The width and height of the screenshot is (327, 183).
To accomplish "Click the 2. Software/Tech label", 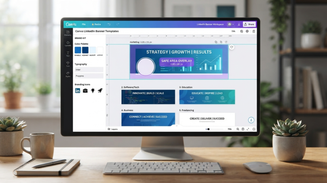I will point(130,87).
